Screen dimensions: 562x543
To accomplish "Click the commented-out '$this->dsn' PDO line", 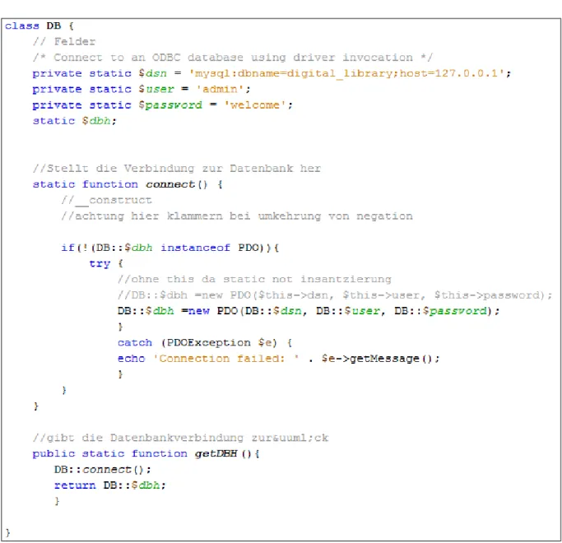I will tap(335, 295).
